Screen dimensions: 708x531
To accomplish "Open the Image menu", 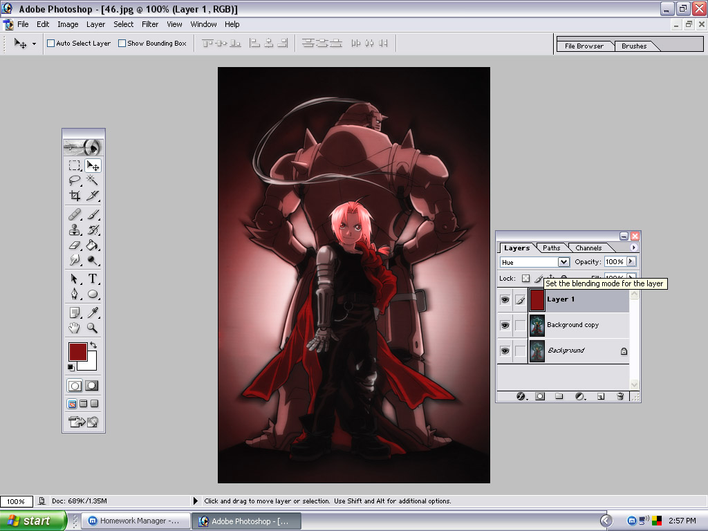I will (68, 24).
